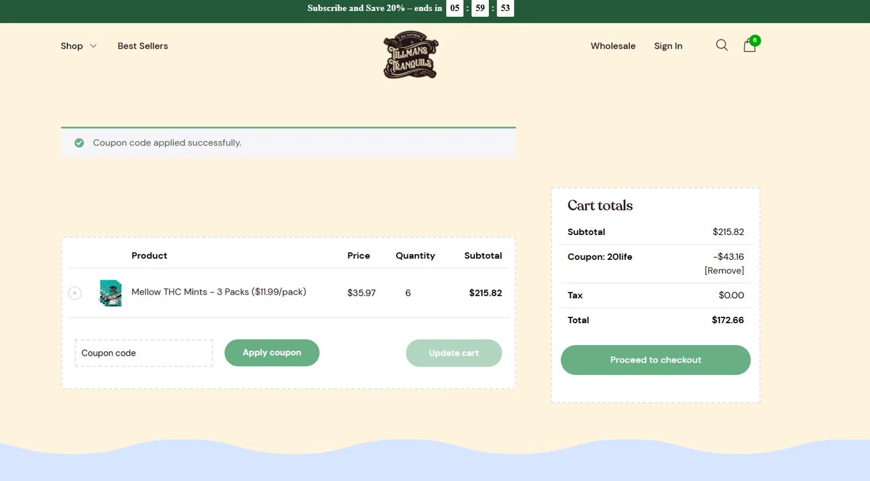Open the shopping bag cart icon
This screenshot has width=870, height=481.
pyautogui.click(x=749, y=46)
